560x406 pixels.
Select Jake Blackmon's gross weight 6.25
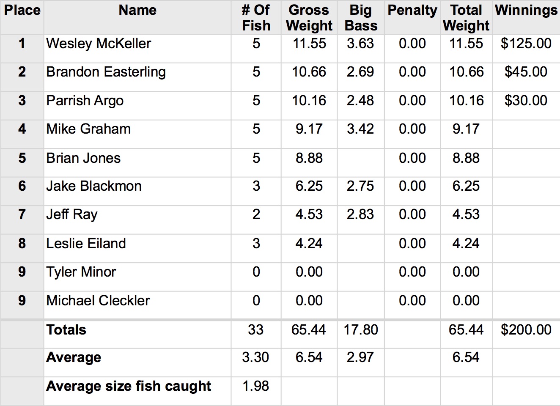click(x=309, y=186)
